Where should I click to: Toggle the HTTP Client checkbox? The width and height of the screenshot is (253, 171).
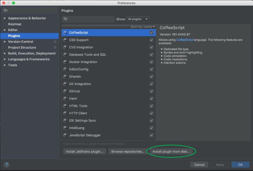(x=151, y=113)
